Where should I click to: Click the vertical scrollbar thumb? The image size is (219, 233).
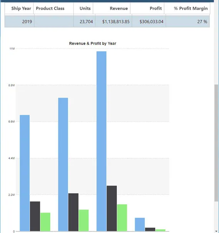coord(216,143)
